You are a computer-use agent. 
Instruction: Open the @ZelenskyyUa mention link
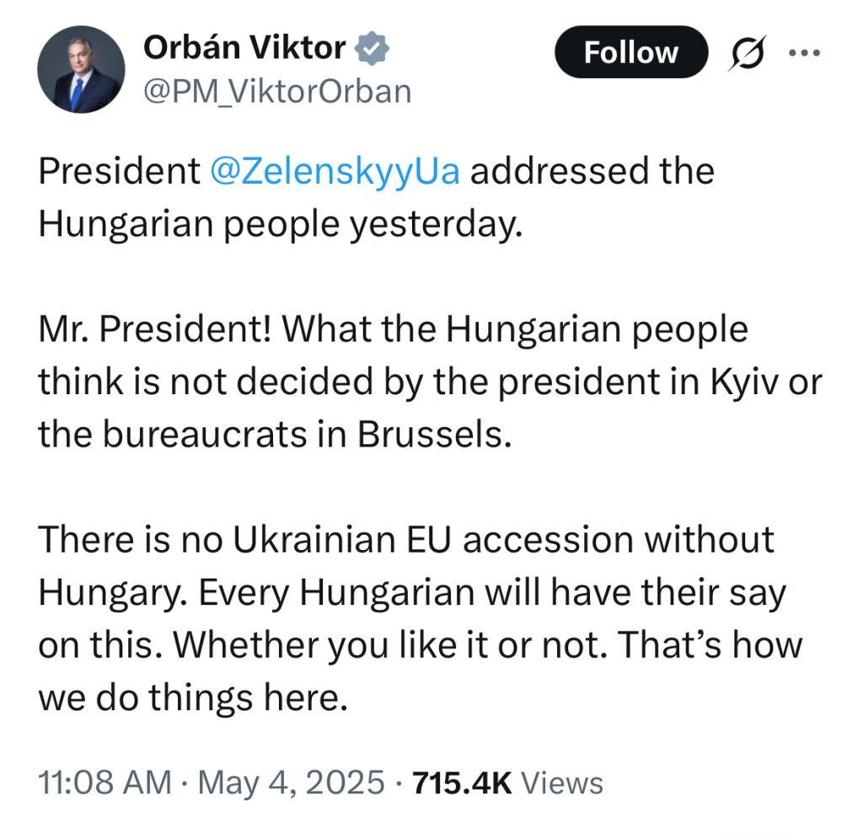click(335, 171)
